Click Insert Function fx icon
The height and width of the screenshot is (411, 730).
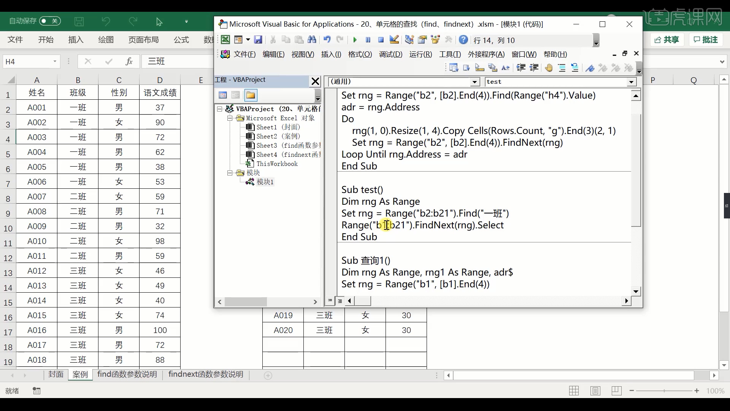[x=129, y=61]
